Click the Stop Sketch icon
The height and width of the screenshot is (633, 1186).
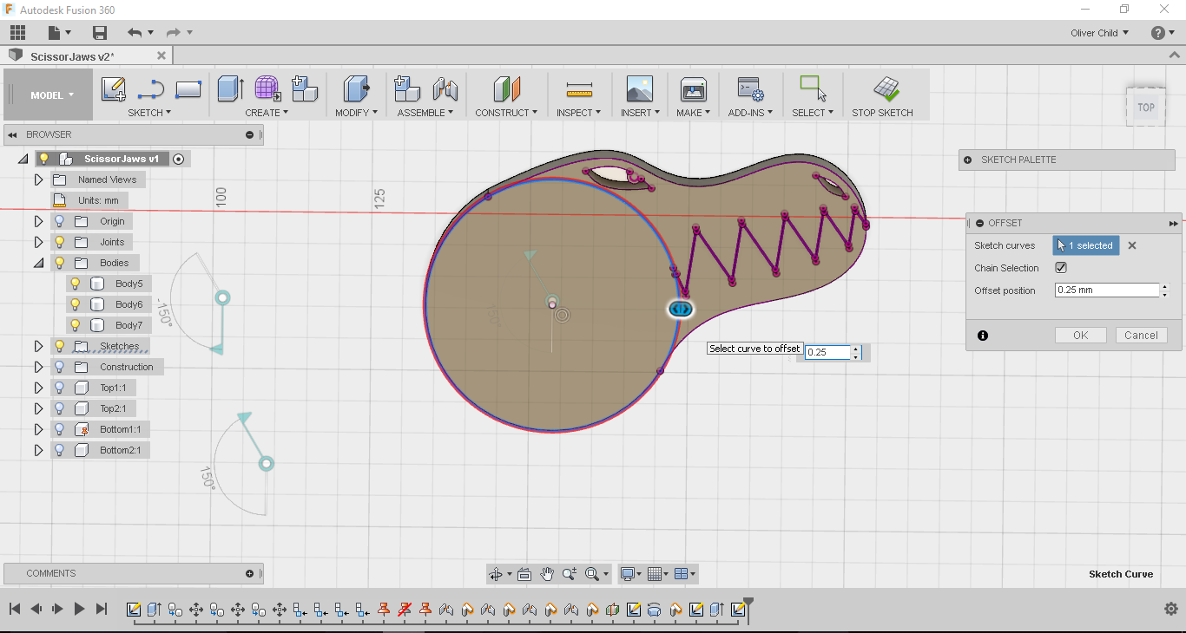(886, 88)
